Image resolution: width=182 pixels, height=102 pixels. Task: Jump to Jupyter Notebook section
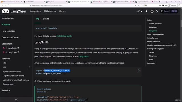[155, 24]
